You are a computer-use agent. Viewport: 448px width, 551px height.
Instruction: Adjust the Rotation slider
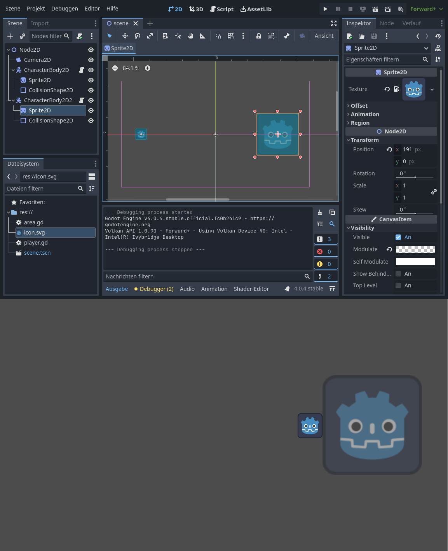(415, 177)
